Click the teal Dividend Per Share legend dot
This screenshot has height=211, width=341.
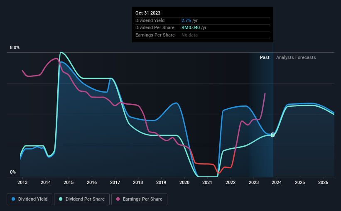[61, 199]
